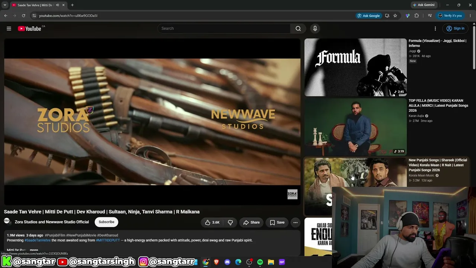476x268 pixels.
Task: Open the #PunjabiFilm hashtag
Action: pos(55,235)
